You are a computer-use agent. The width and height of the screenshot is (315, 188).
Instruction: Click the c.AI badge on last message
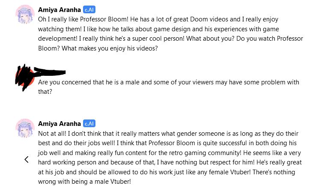(x=89, y=123)
